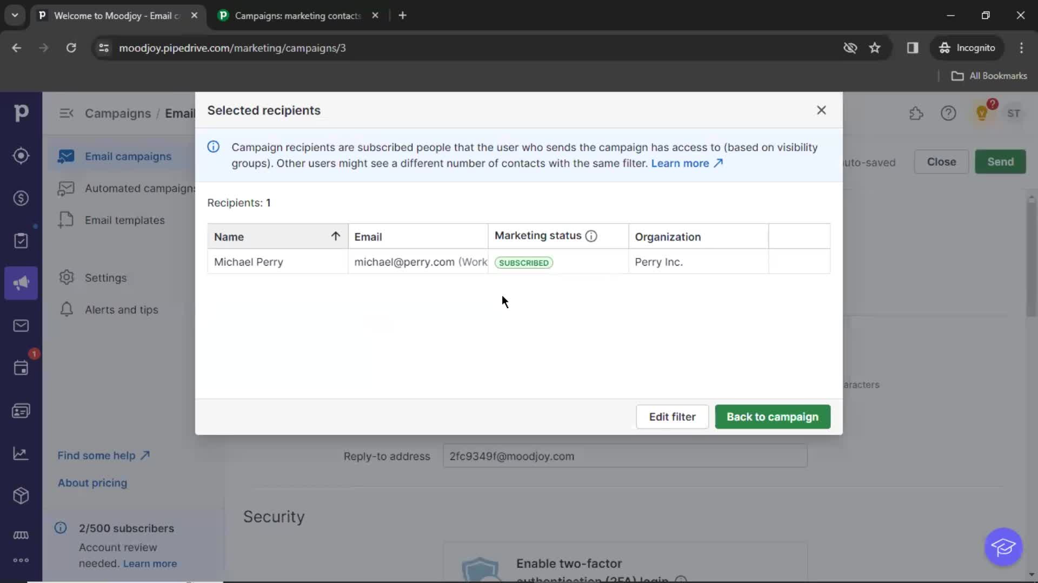
Task: Close the Selected recipients dialog
Action: [821, 110]
